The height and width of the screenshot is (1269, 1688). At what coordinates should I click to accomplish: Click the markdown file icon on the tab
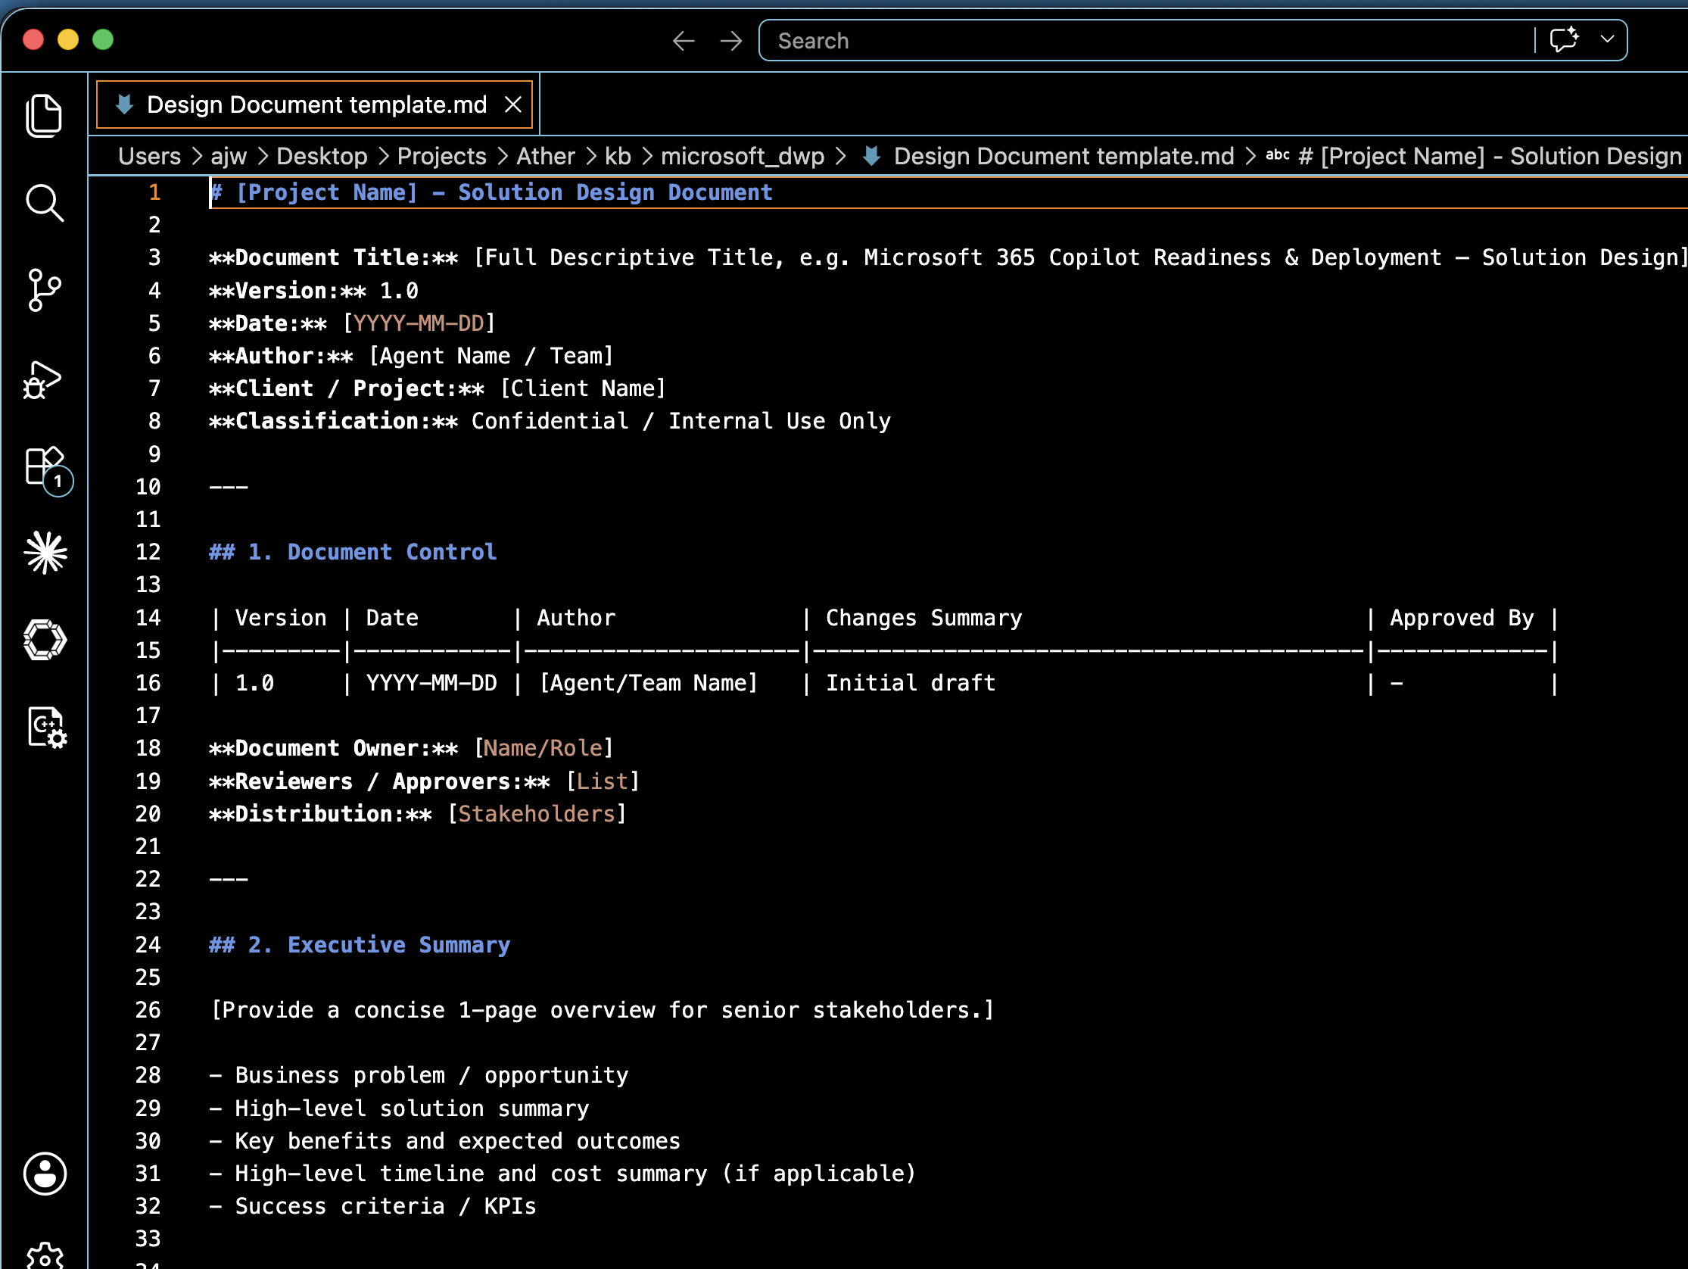click(x=124, y=104)
